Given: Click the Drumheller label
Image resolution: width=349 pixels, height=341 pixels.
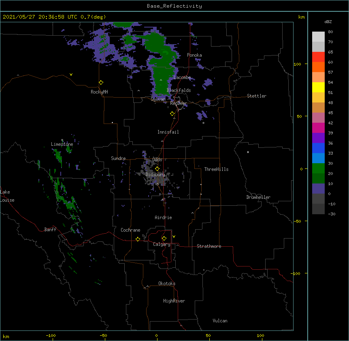Looking at the screenshot, I should (258, 197).
